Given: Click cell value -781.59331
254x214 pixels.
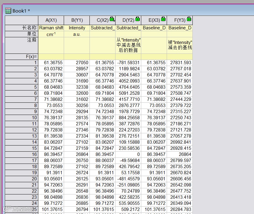Looking at the screenshot, I should (128, 63).
